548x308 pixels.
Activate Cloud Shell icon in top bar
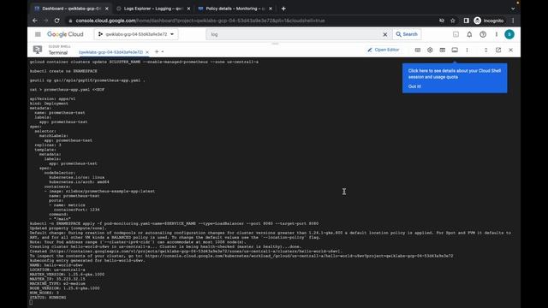pyautogui.click(x=456, y=34)
